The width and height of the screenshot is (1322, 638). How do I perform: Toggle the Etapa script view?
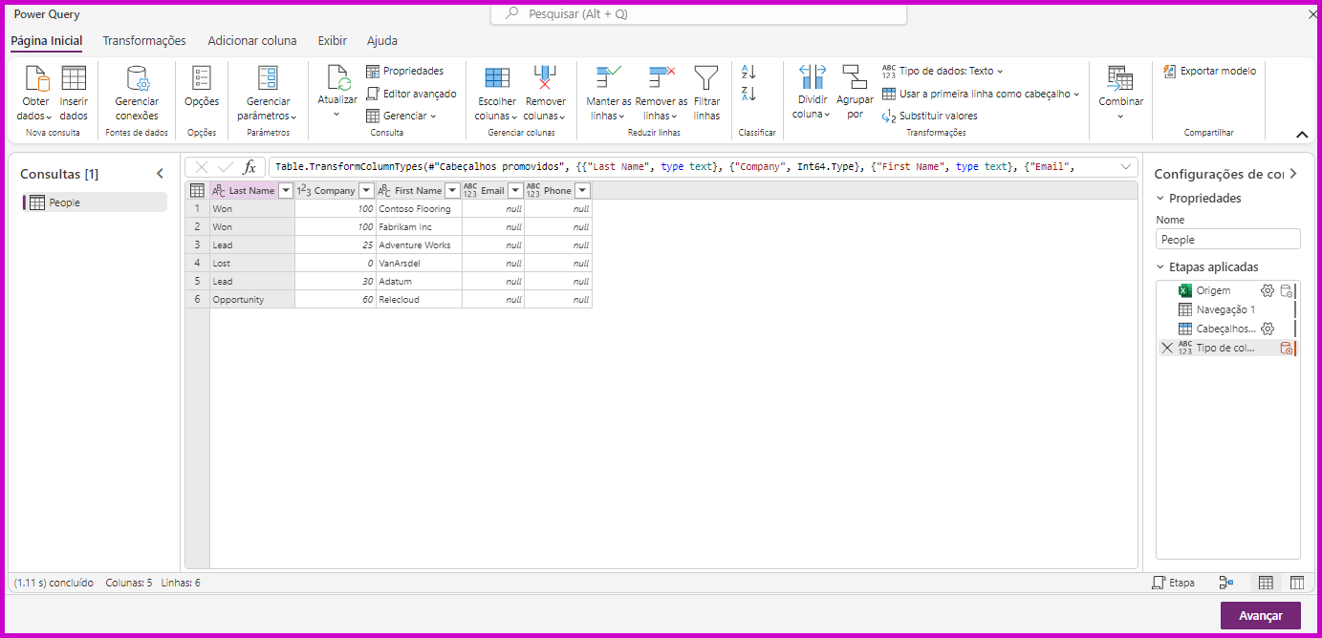point(1173,583)
